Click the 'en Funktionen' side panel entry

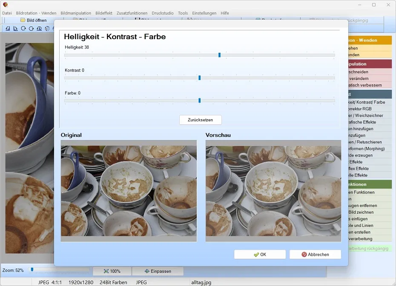click(370, 192)
